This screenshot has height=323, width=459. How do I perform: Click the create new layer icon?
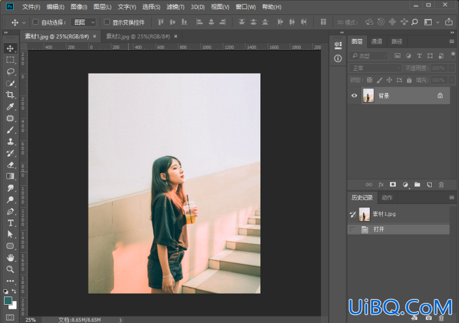[x=430, y=185]
